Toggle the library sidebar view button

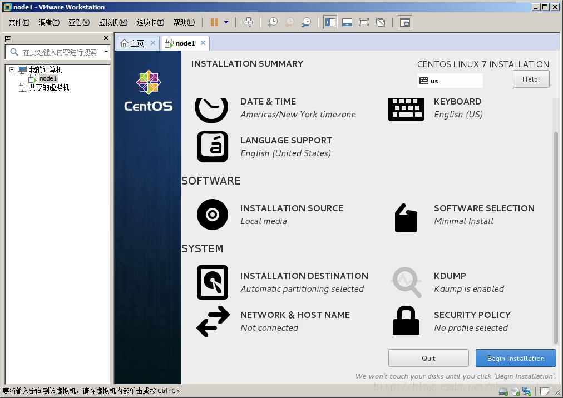(330, 22)
